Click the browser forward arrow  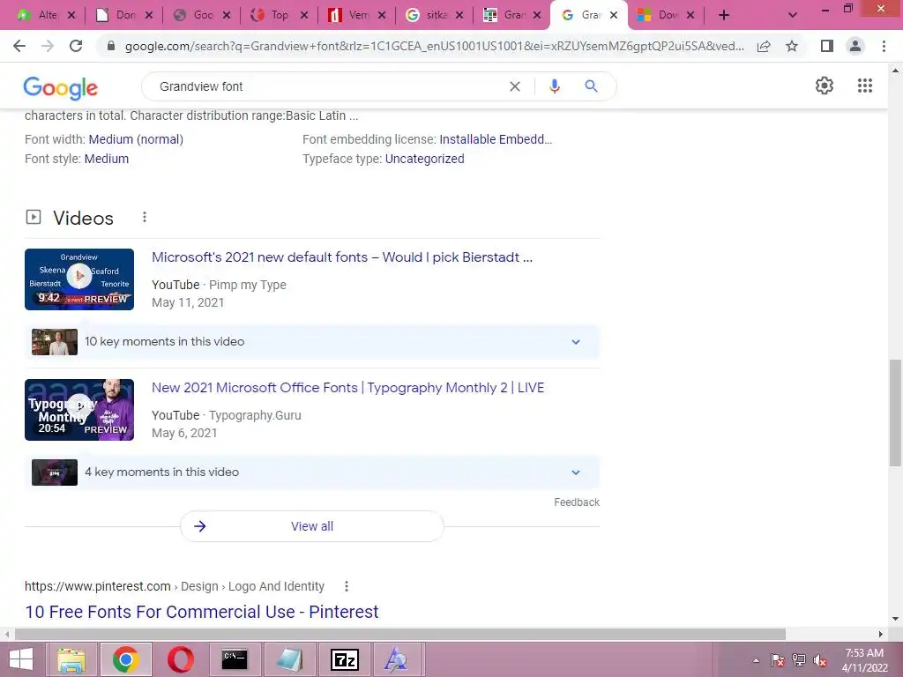tap(48, 46)
